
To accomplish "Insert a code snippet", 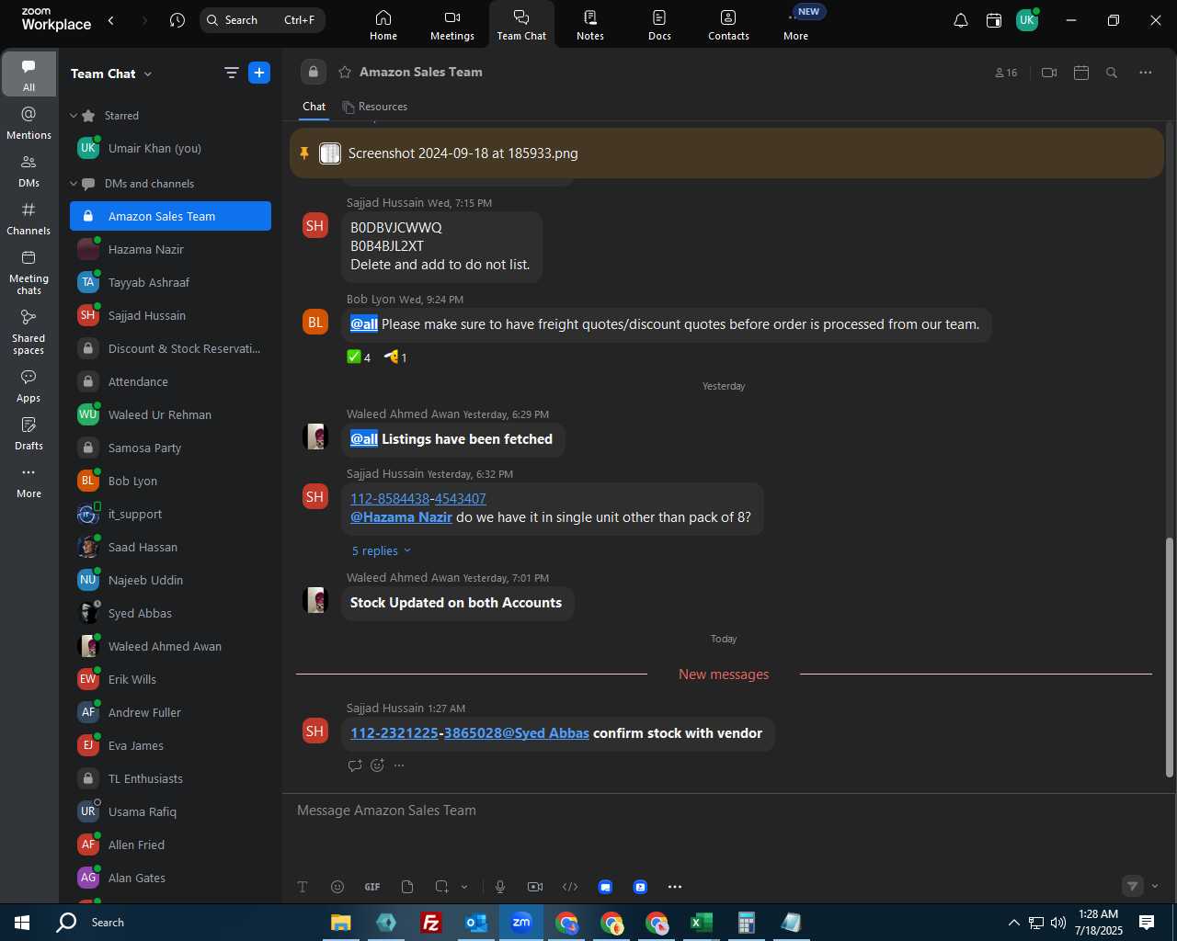I will 570,887.
